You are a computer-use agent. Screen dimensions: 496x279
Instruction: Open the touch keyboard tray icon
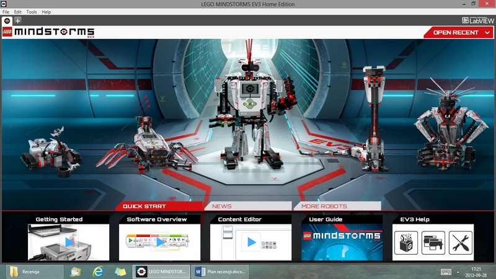click(446, 272)
